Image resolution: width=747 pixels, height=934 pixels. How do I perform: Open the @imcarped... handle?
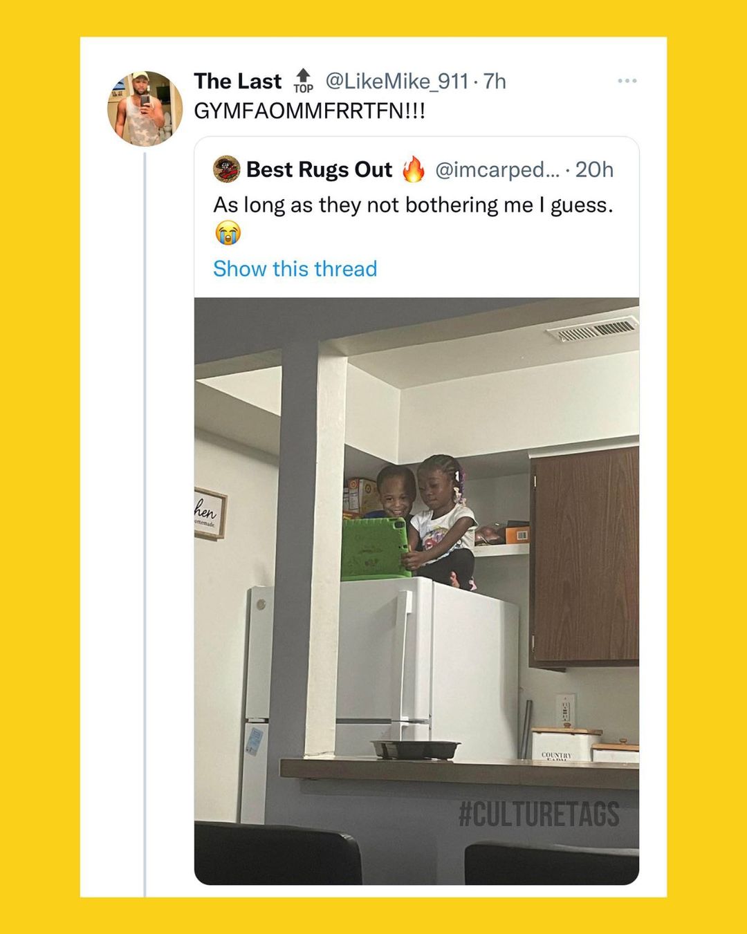pyautogui.click(x=496, y=169)
